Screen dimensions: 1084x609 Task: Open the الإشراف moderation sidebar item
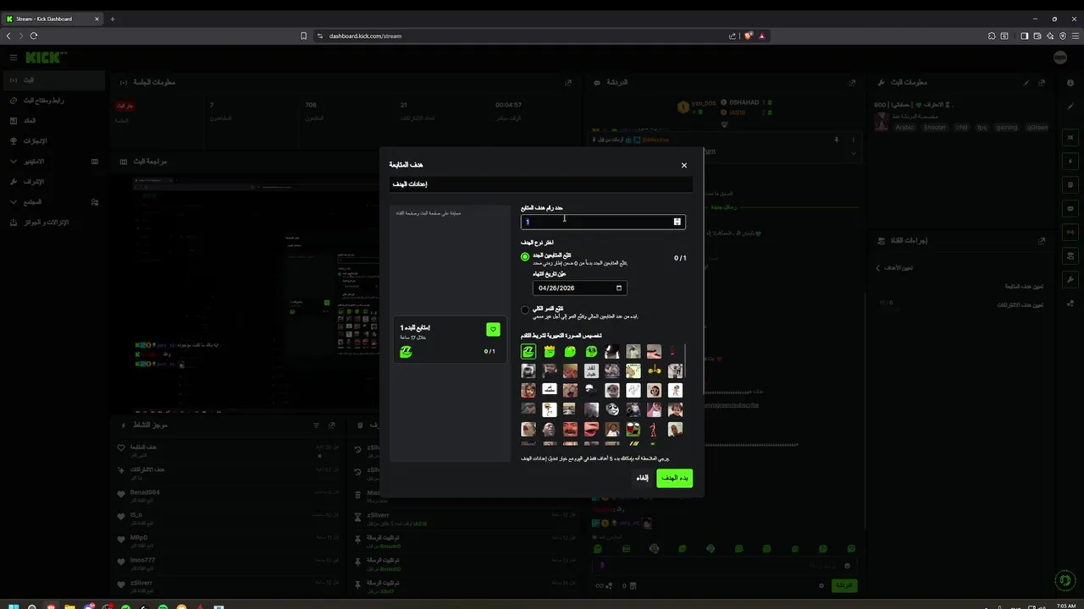pyautogui.click(x=53, y=181)
